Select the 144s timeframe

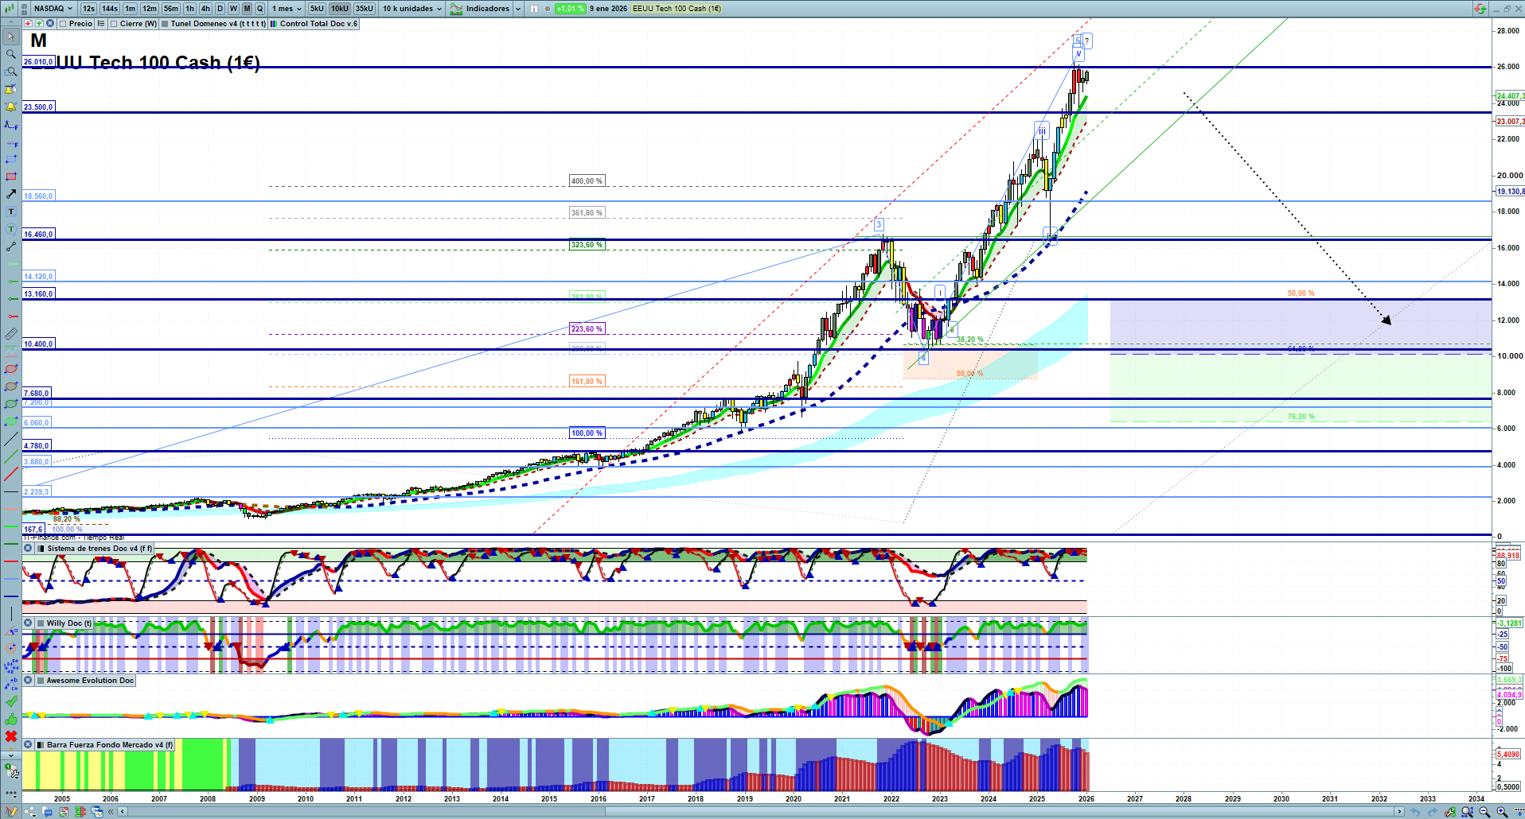[x=110, y=9]
